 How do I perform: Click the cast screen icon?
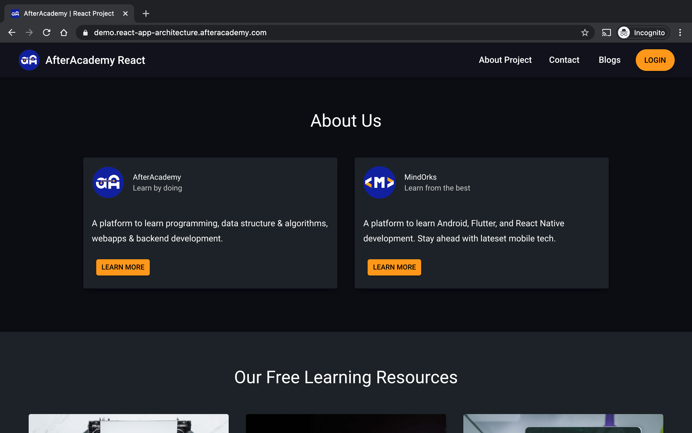[x=606, y=33]
